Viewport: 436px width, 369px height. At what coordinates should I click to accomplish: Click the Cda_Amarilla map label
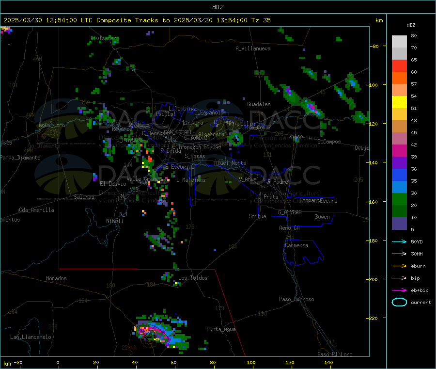coord(36,210)
